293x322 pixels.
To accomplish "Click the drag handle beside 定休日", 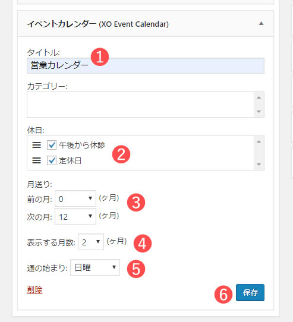I will [36, 160].
